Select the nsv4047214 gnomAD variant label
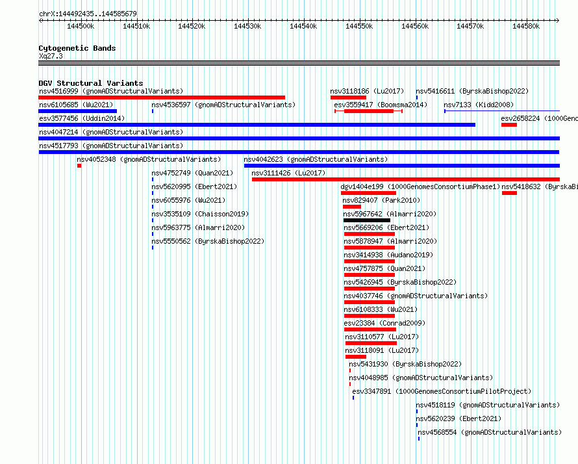This screenshot has height=464, width=578. [111, 132]
